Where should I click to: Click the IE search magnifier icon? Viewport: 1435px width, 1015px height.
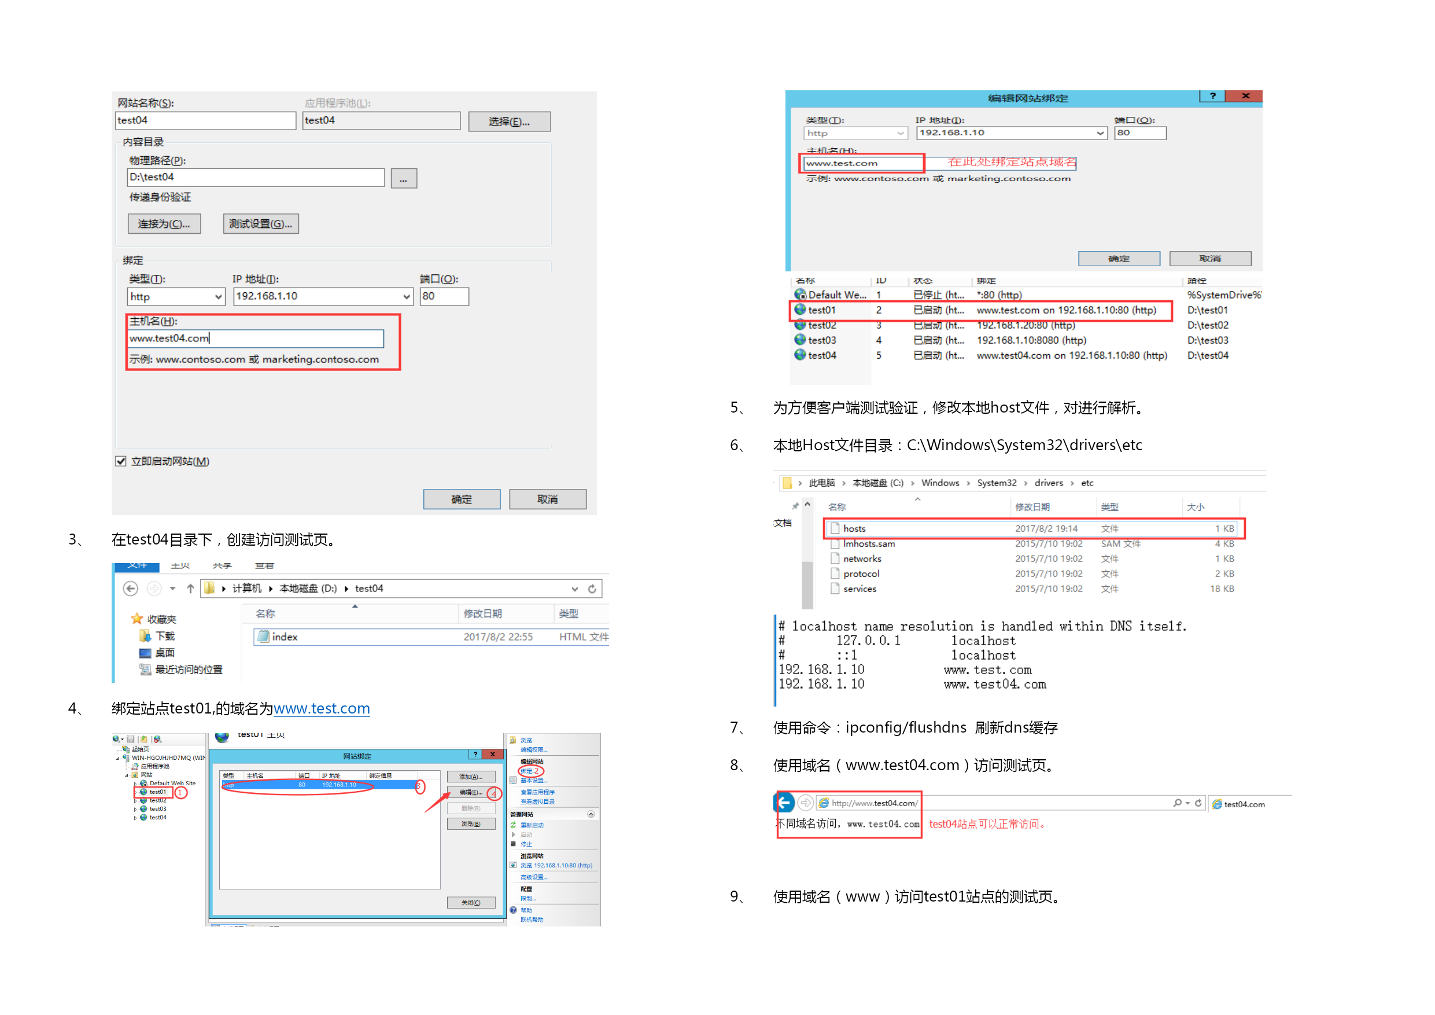pyautogui.click(x=1178, y=803)
